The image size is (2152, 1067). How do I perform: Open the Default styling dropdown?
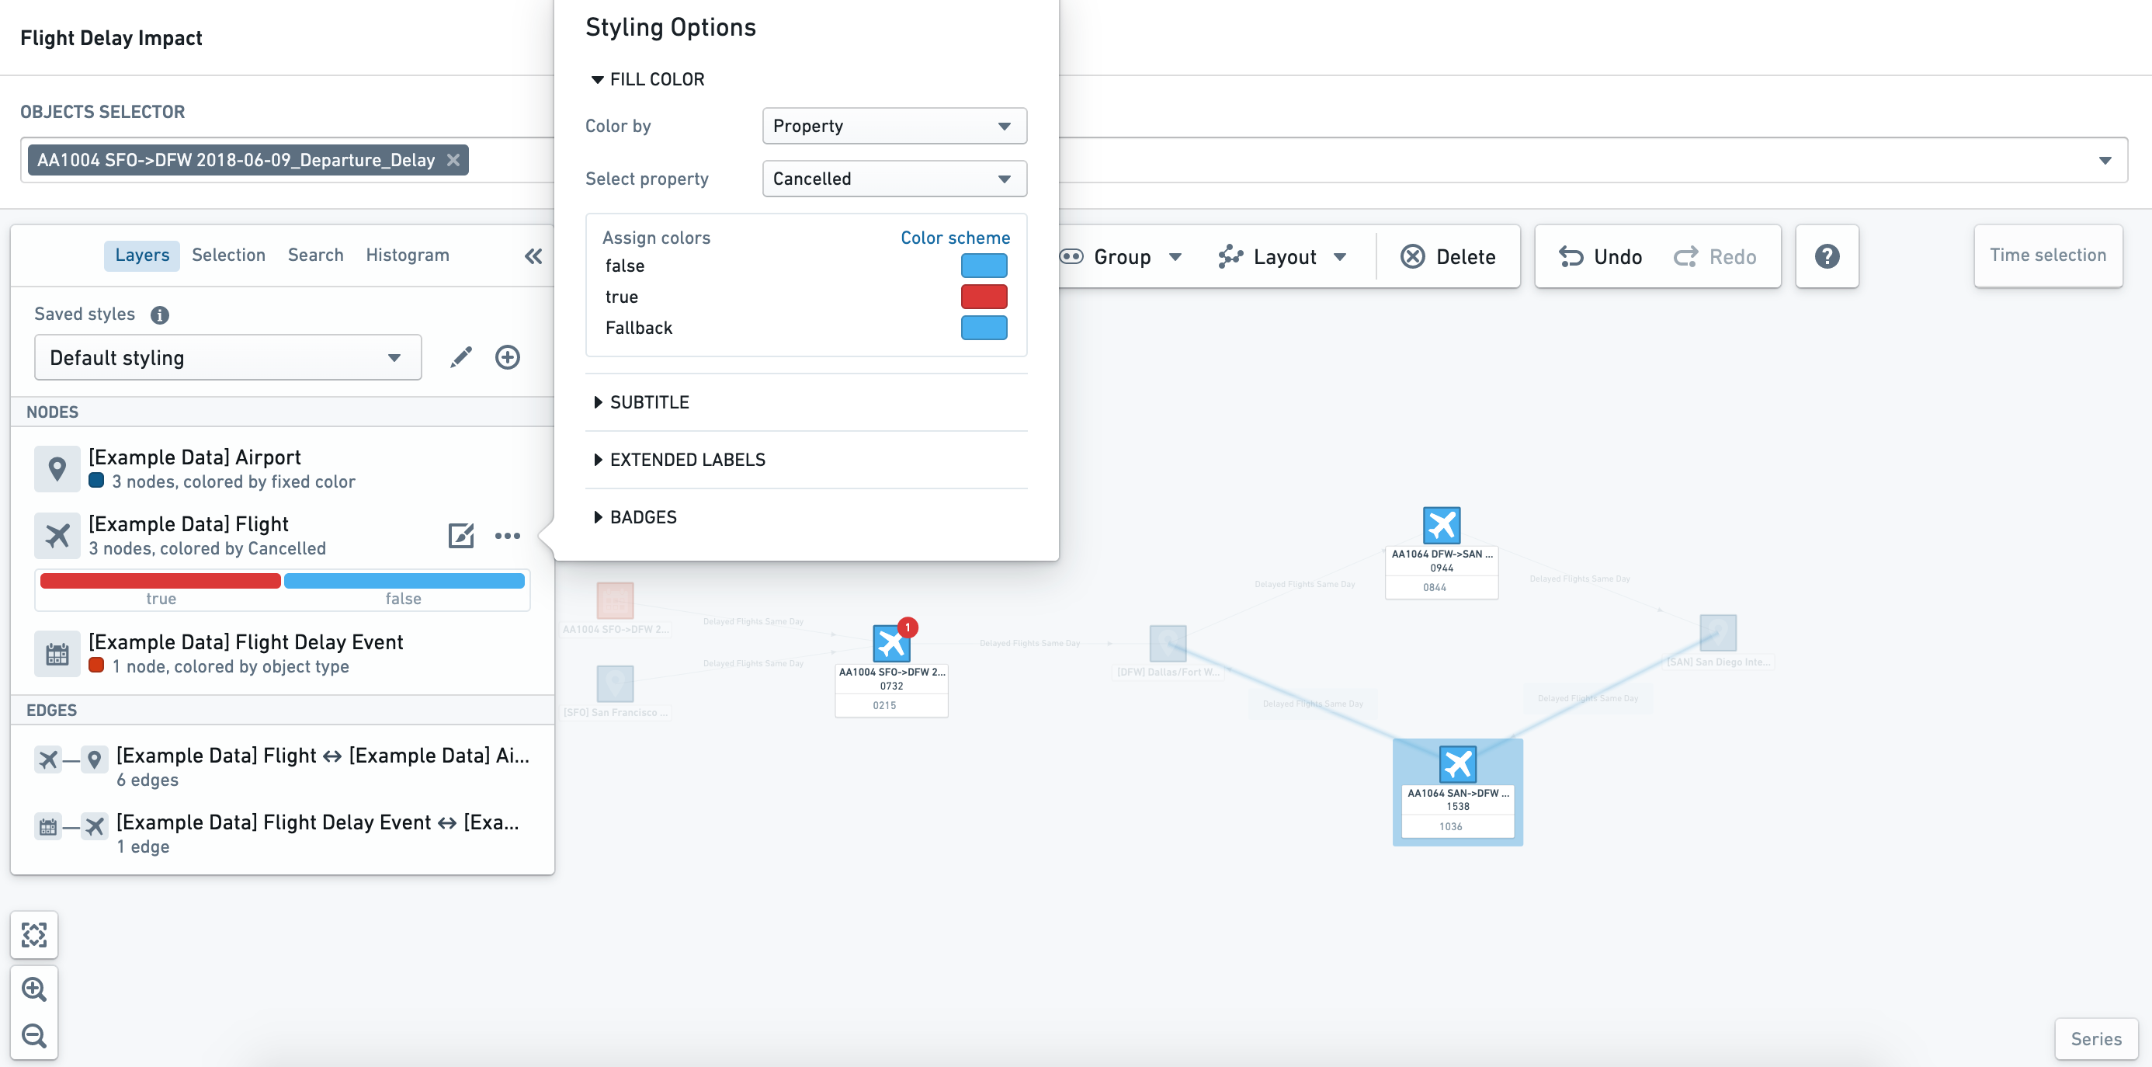pyautogui.click(x=228, y=358)
